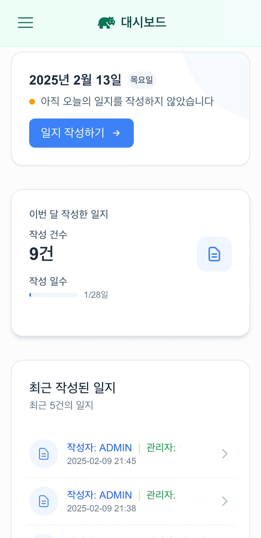Click the 9건 count text
This screenshot has width=261, height=538.
(x=42, y=254)
